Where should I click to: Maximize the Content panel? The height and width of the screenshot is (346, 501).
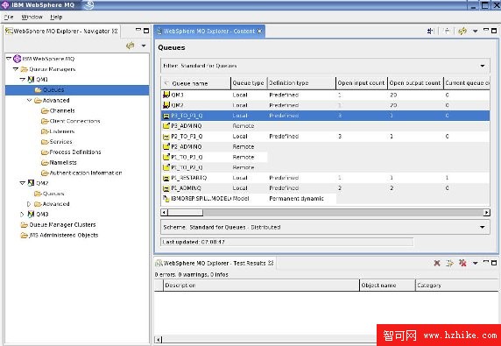(494, 31)
